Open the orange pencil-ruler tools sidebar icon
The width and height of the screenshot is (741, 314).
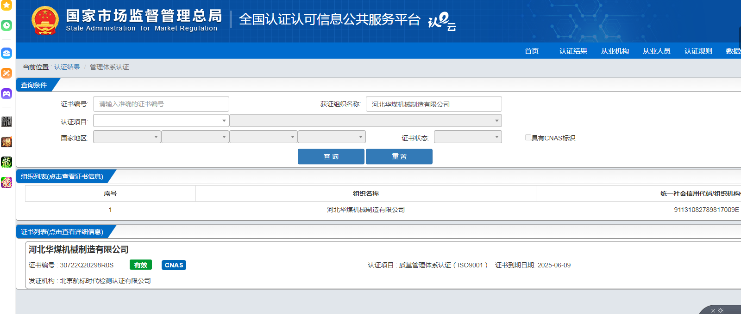pos(6,73)
